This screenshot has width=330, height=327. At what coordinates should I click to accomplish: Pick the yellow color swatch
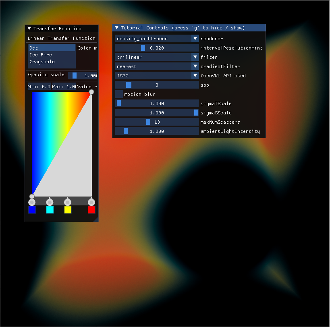[68, 210]
